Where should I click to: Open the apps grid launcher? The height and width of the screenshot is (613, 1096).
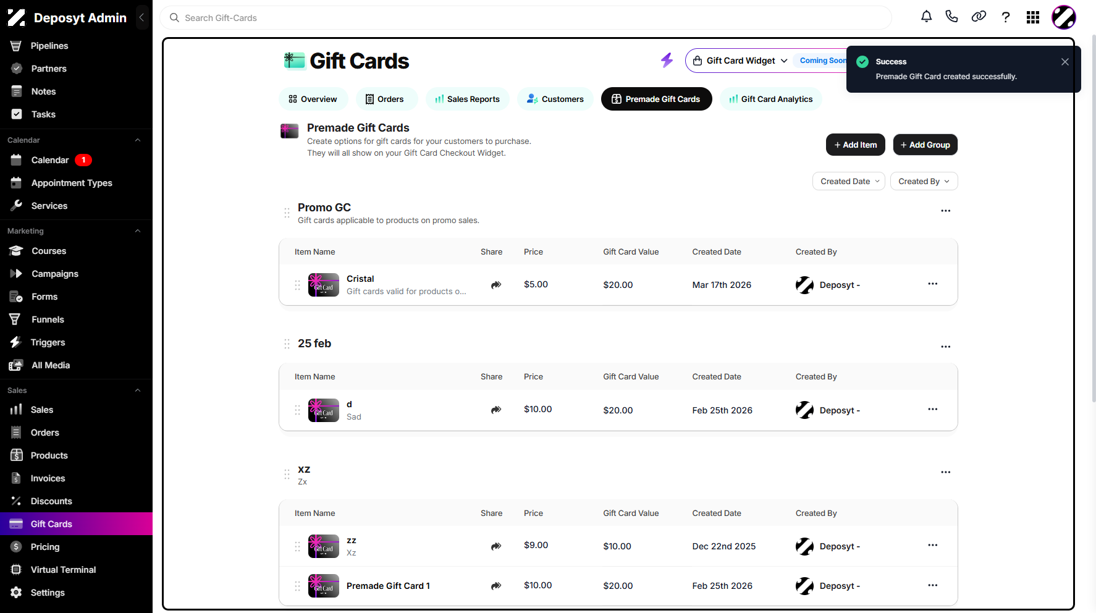click(x=1033, y=17)
